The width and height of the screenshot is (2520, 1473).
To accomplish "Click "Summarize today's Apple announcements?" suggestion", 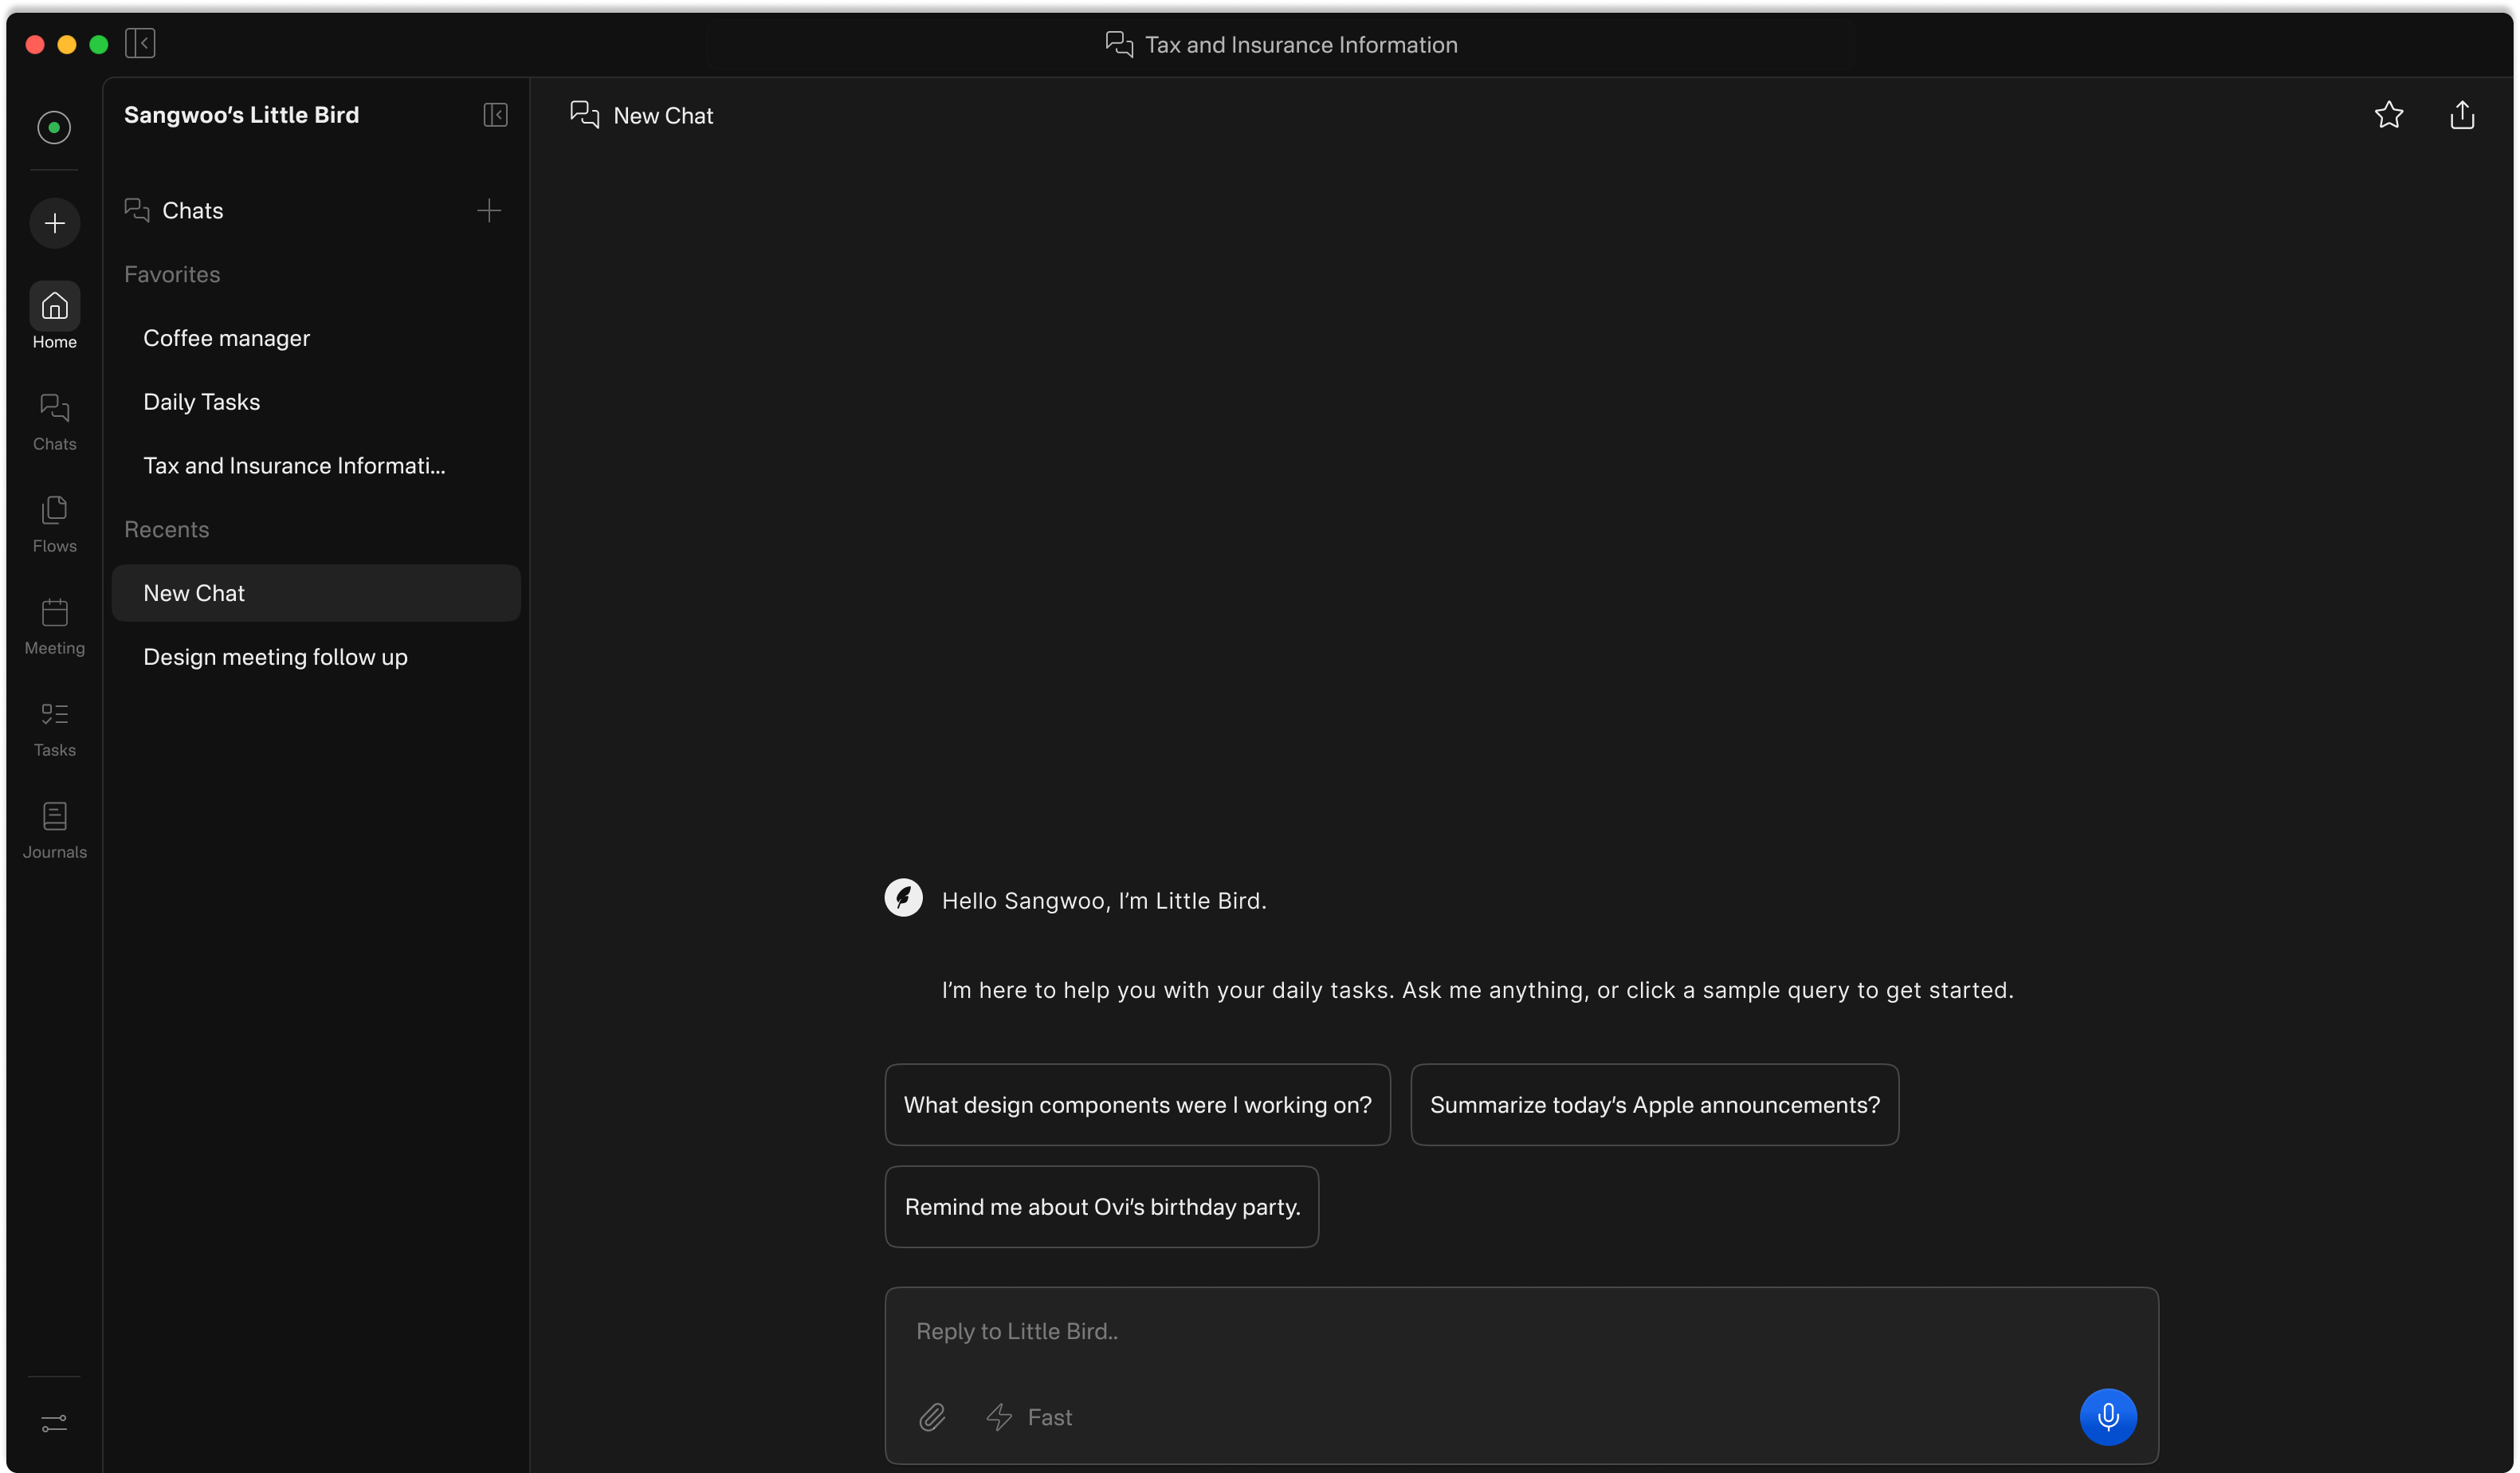I will click(1654, 1104).
